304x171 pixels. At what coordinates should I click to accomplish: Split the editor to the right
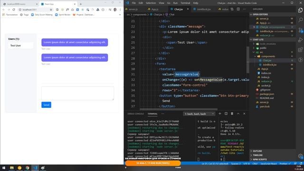(x=238, y=9)
